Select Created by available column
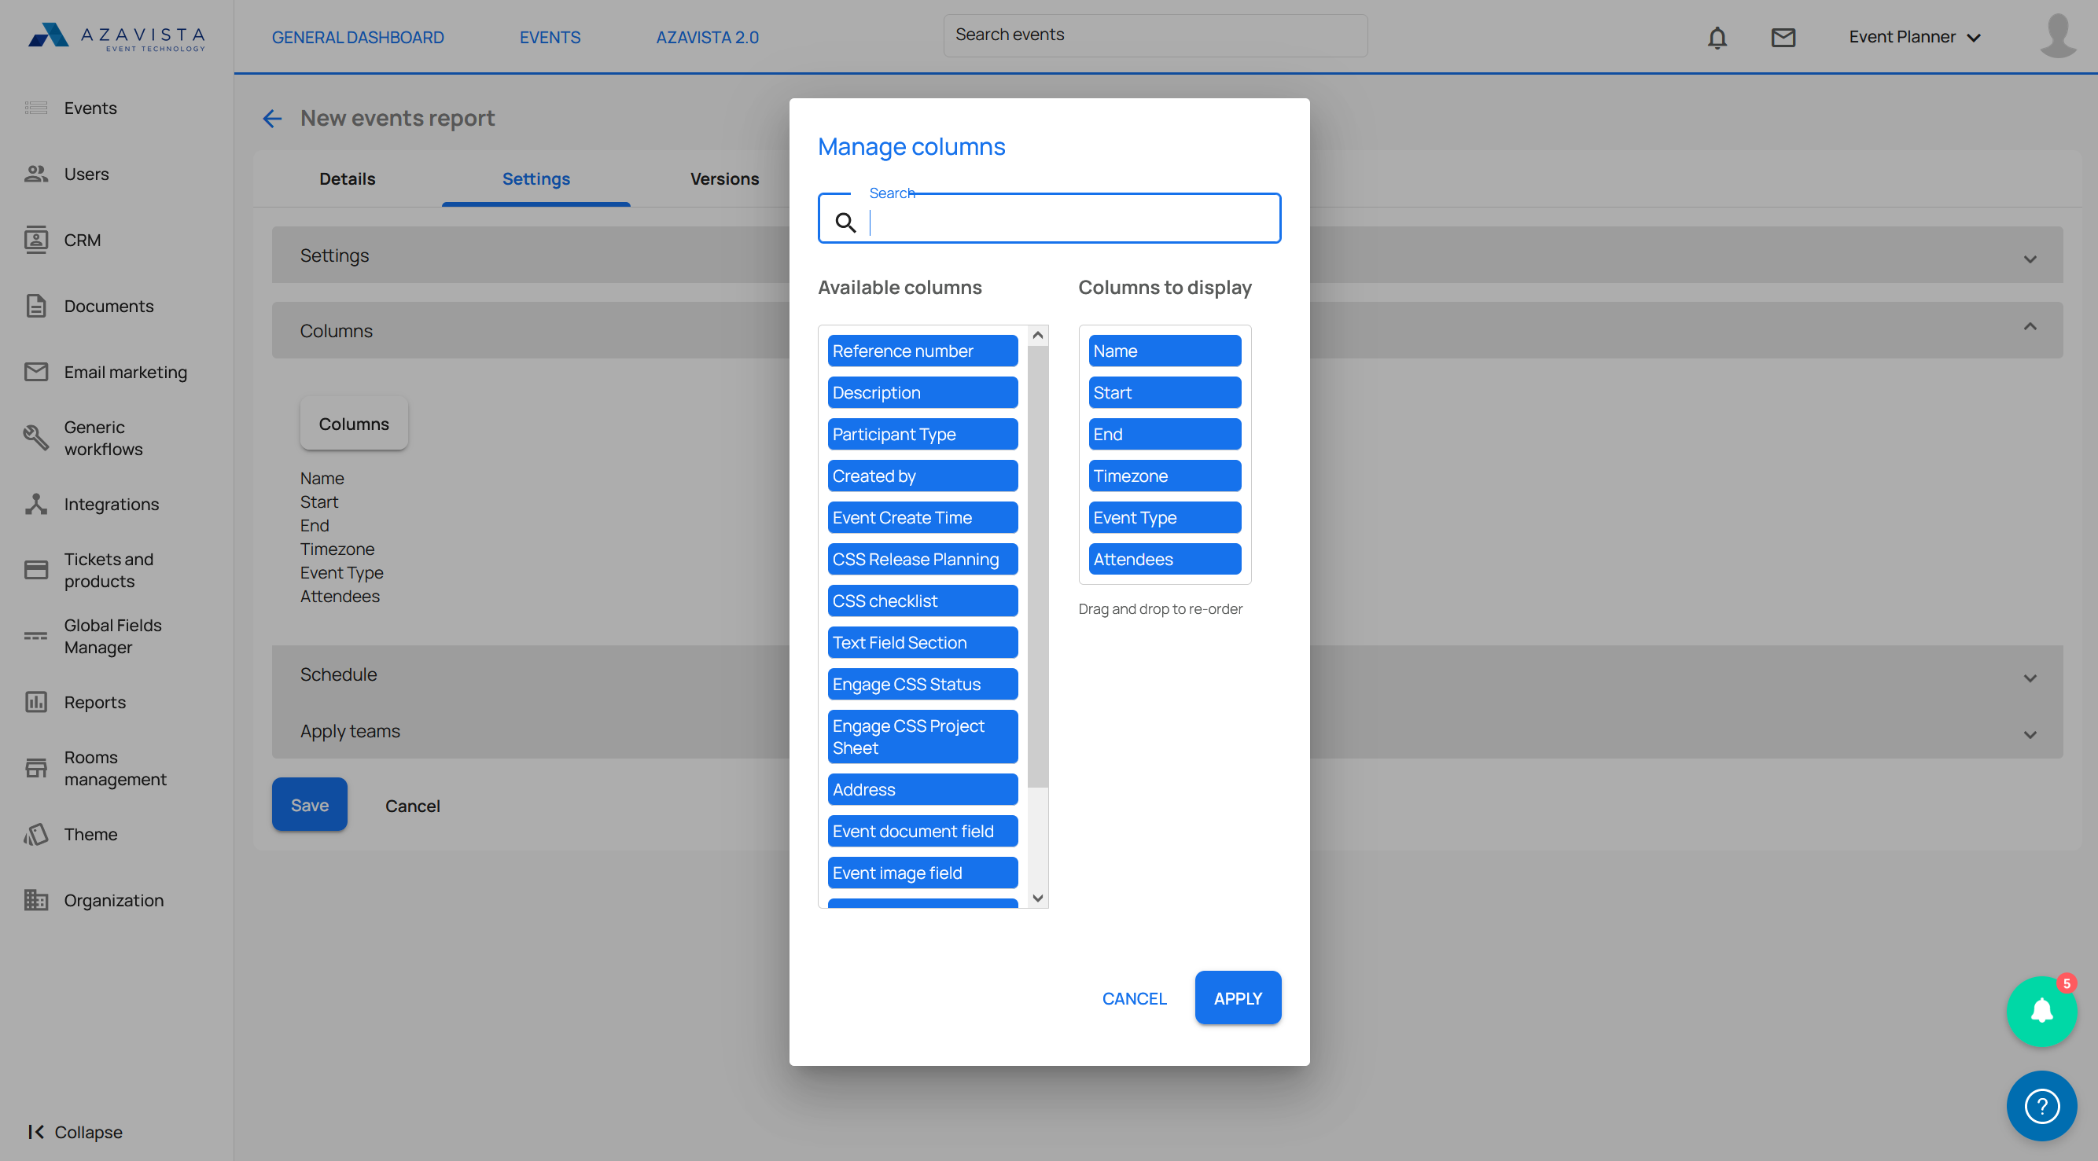 922,476
